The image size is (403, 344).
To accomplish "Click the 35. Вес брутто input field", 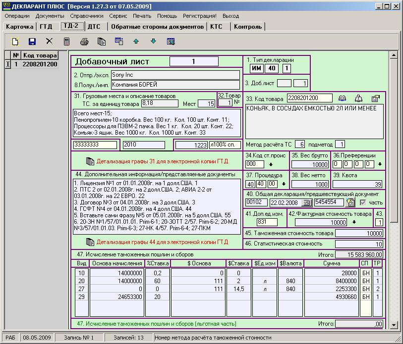I will 309,164.
